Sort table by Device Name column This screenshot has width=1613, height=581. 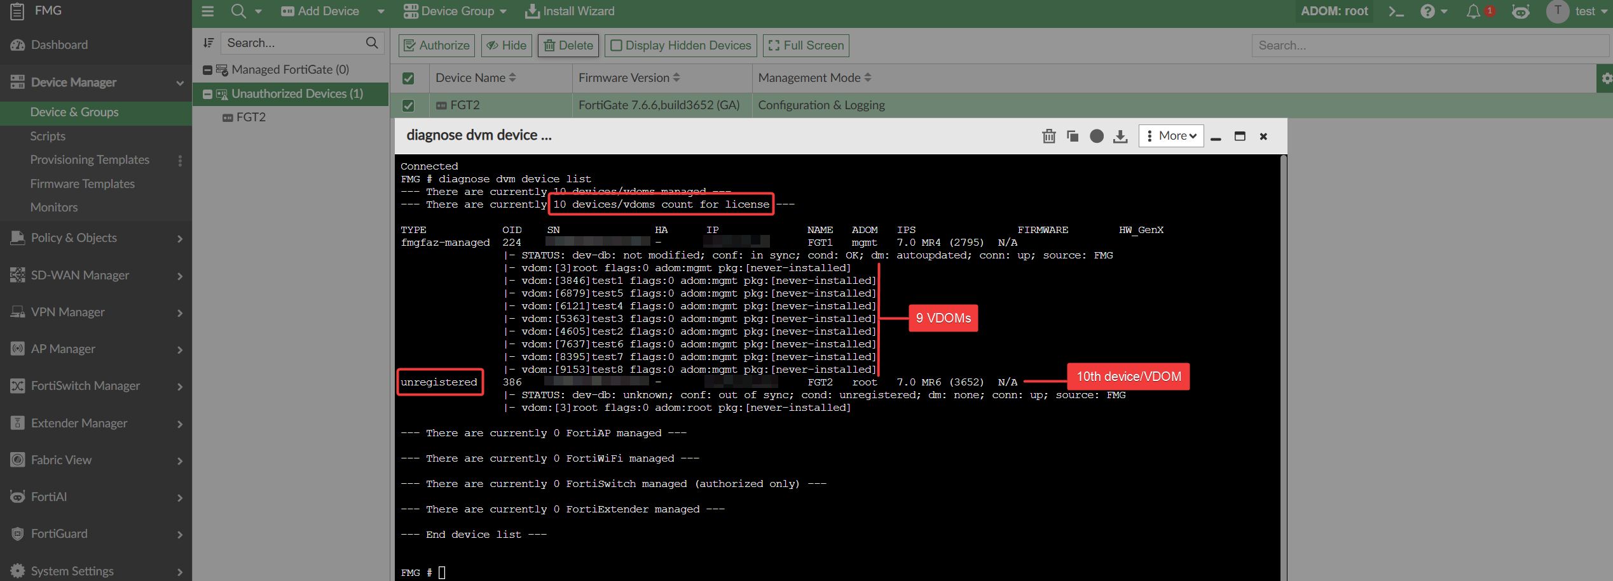point(476,78)
